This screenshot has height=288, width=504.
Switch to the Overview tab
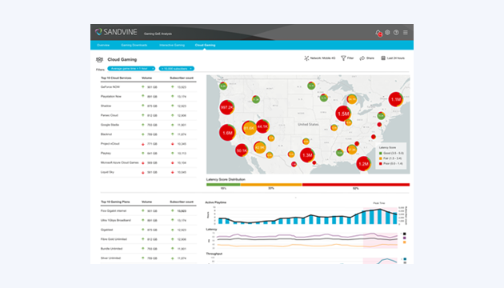[103, 45]
